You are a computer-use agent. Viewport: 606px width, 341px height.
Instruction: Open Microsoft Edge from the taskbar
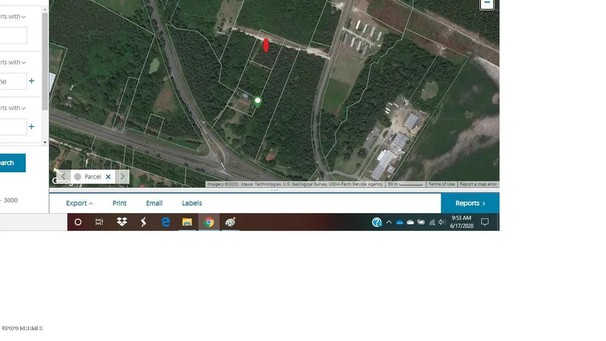click(165, 222)
